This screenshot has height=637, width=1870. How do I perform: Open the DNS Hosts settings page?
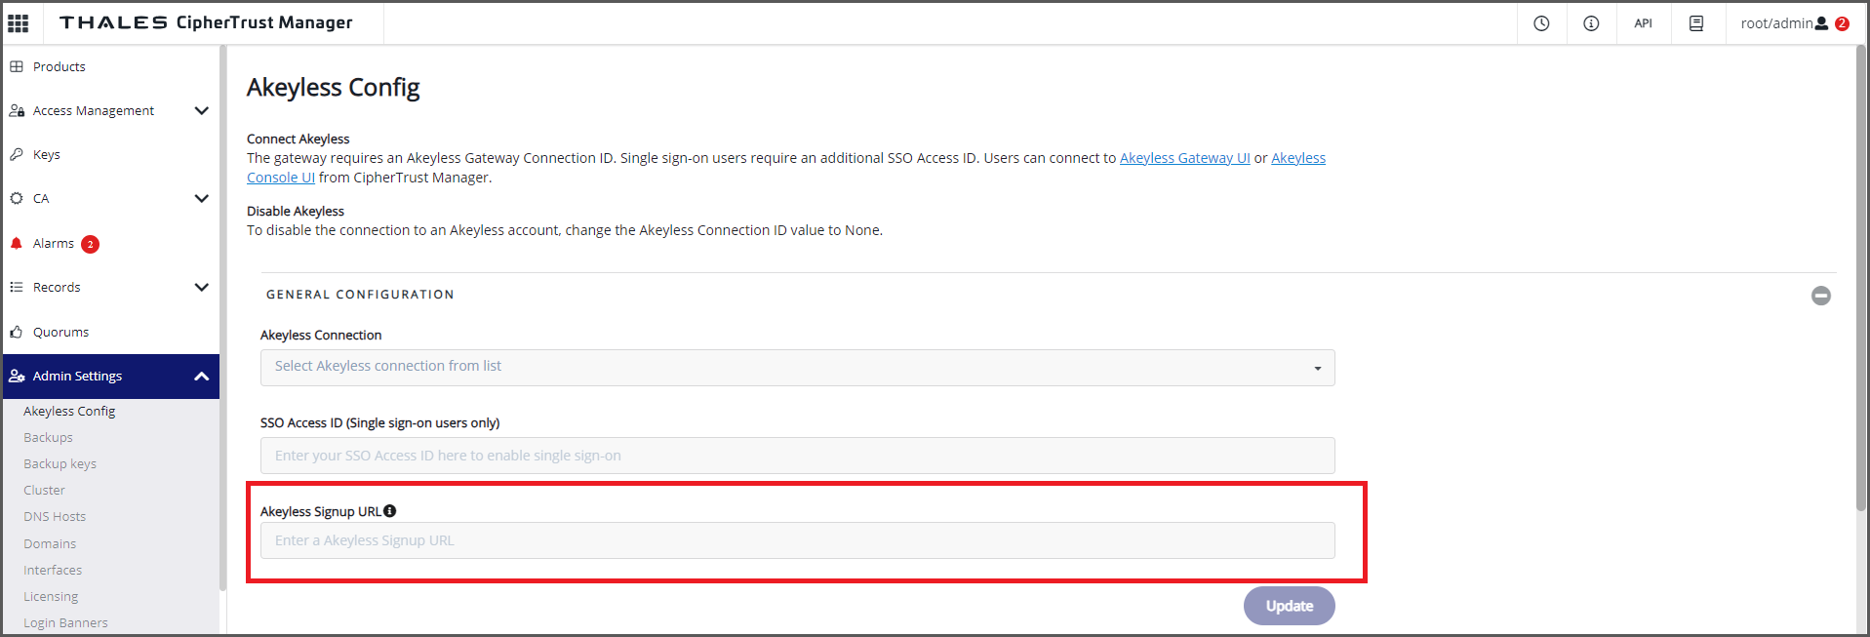[x=55, y=517]
